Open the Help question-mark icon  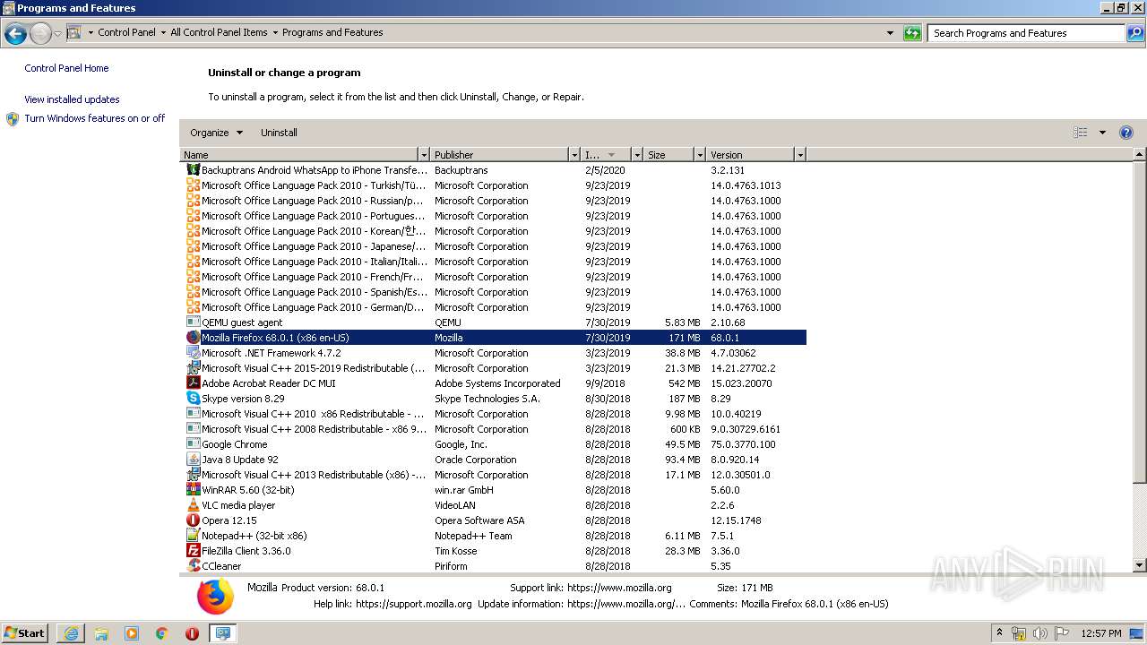point(1126,133)
